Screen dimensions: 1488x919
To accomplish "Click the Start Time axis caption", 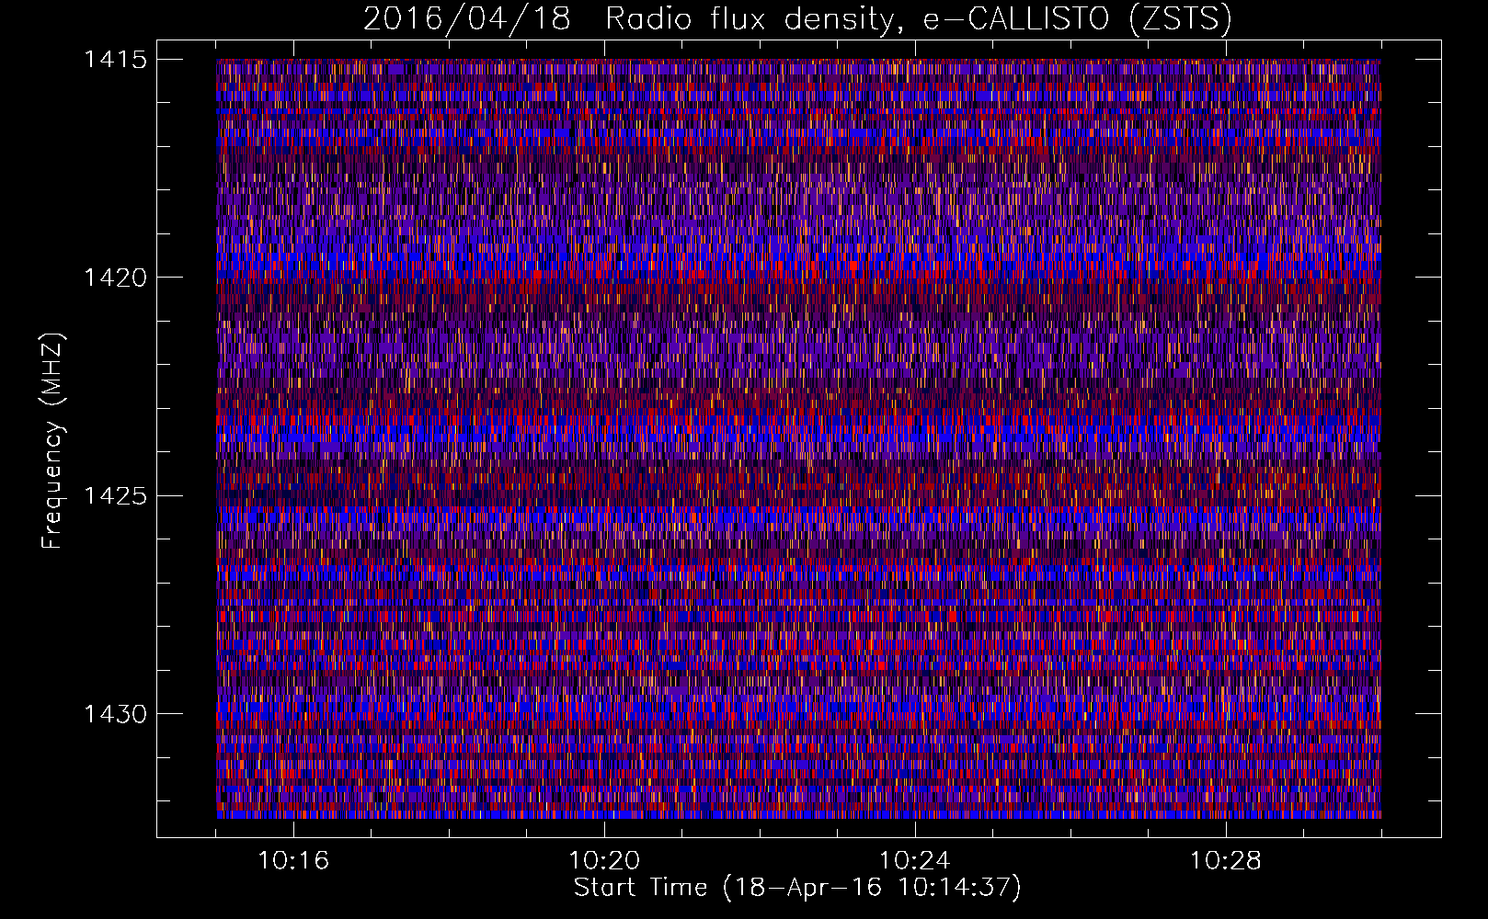I will [797, 888].
